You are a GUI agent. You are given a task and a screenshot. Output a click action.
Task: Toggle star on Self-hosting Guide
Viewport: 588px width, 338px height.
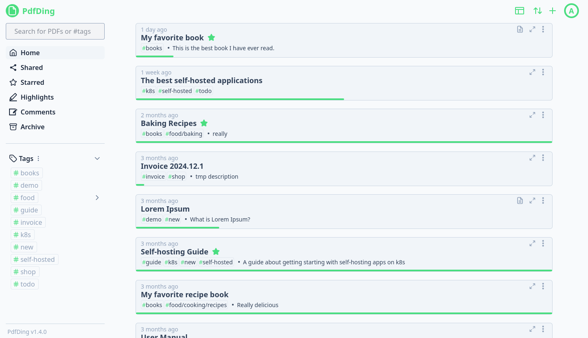click(216, 252)
